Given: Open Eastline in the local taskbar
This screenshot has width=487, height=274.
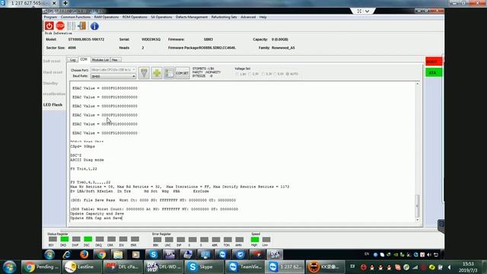Looking at the screenshot, I should (x=81, y=267).
